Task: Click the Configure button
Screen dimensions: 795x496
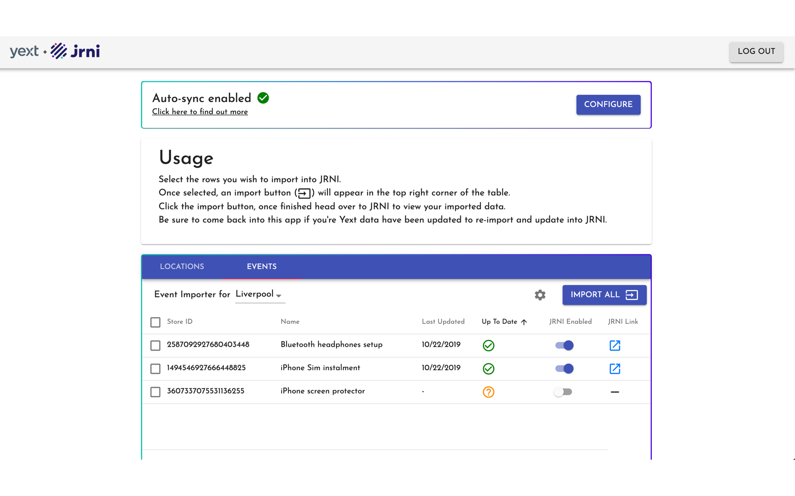Action: [608, 104]
